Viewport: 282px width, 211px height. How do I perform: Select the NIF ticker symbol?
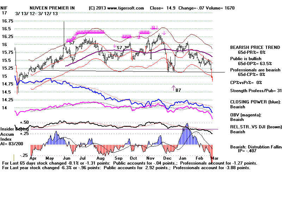tap(4, 8)
